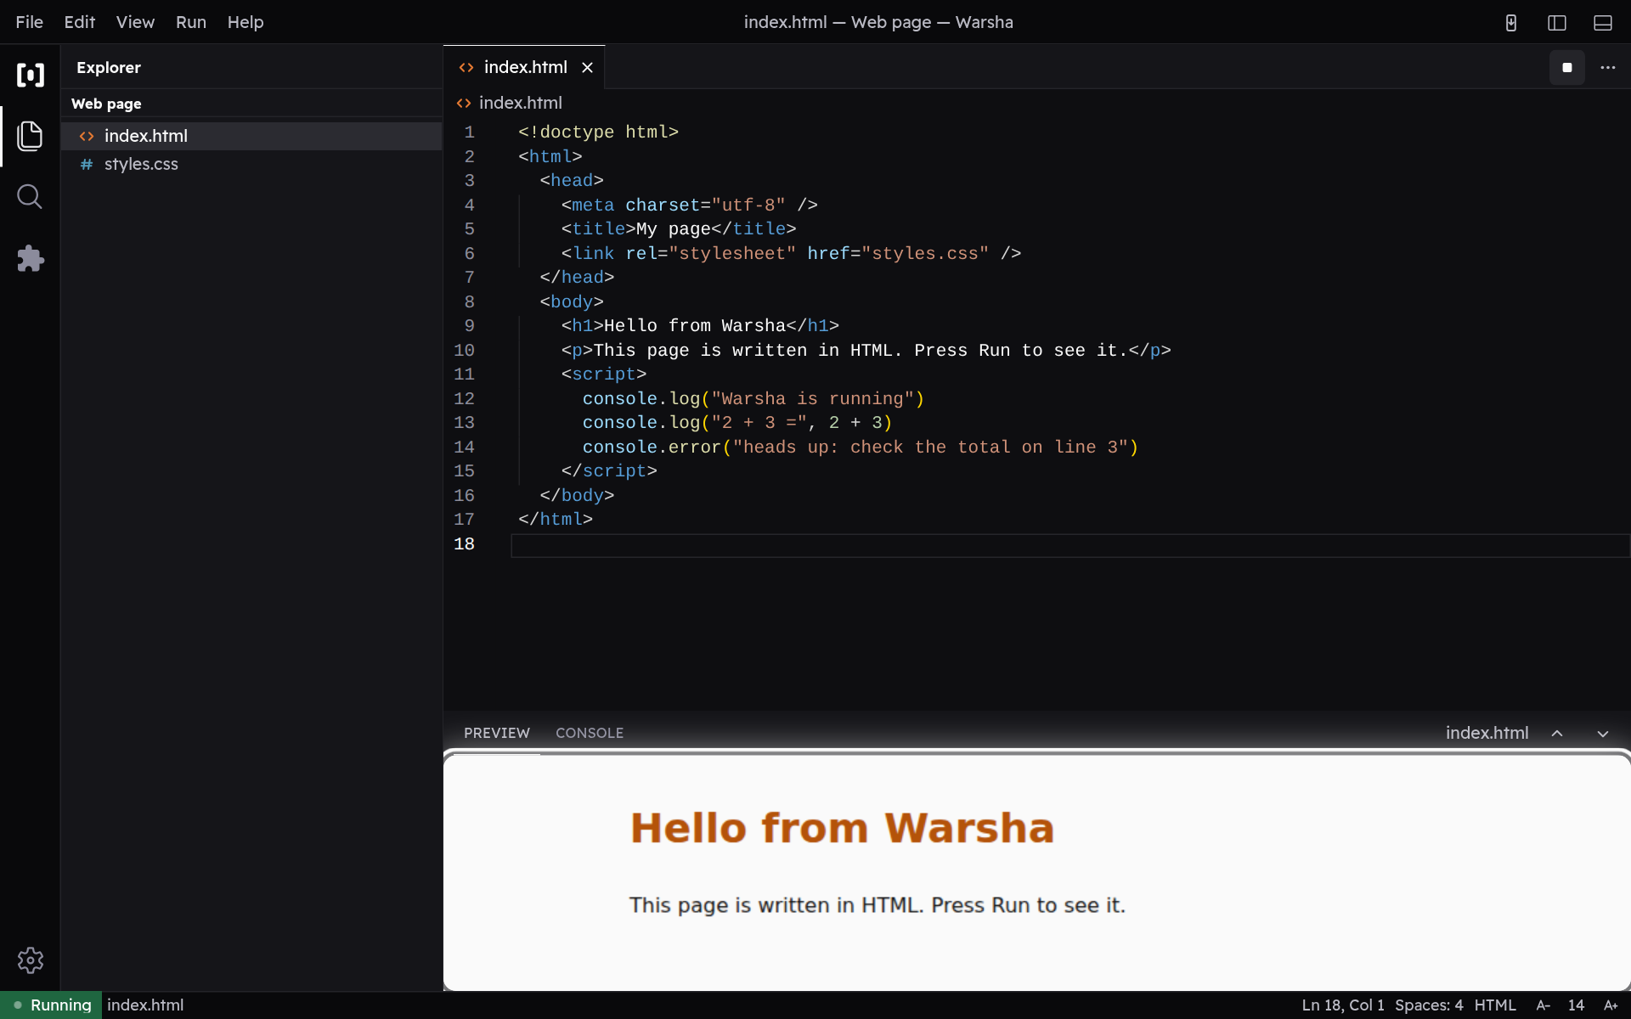Collapse the bottom panel with down chevron
The width and height of the screenshot is (1631, 1019).
click(1603, 734)
